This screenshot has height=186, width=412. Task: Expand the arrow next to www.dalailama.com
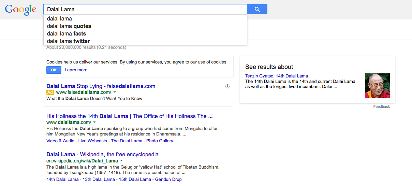[x=94, y=122]
